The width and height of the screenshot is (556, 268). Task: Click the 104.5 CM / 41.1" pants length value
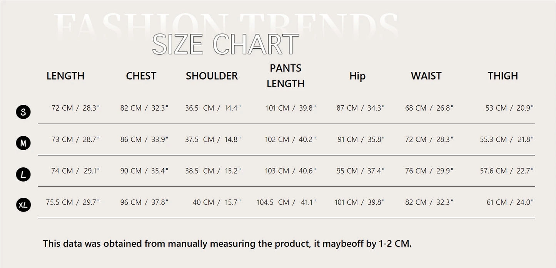[x=286, y=202]
